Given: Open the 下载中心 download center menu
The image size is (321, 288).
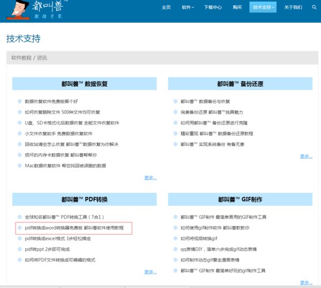Looking at the screenshot, I should (213, 7).
